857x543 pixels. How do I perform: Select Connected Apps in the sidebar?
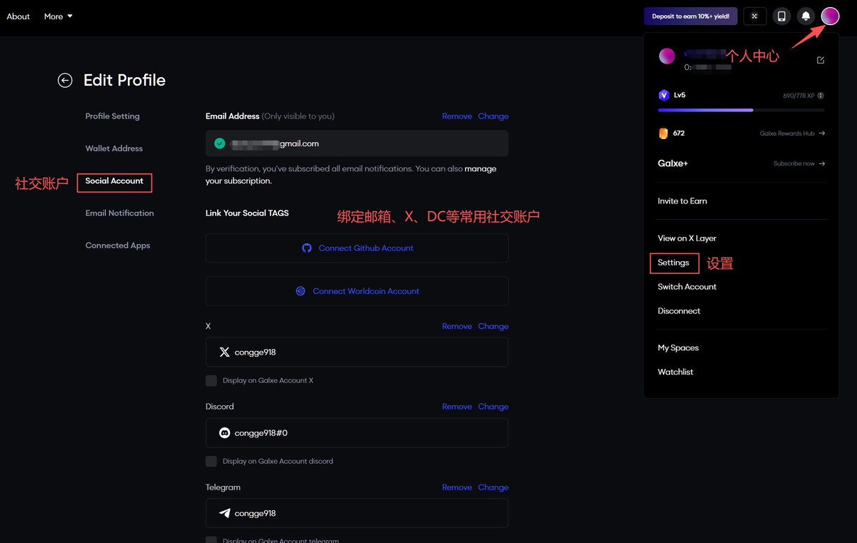(x=118, y=245)
